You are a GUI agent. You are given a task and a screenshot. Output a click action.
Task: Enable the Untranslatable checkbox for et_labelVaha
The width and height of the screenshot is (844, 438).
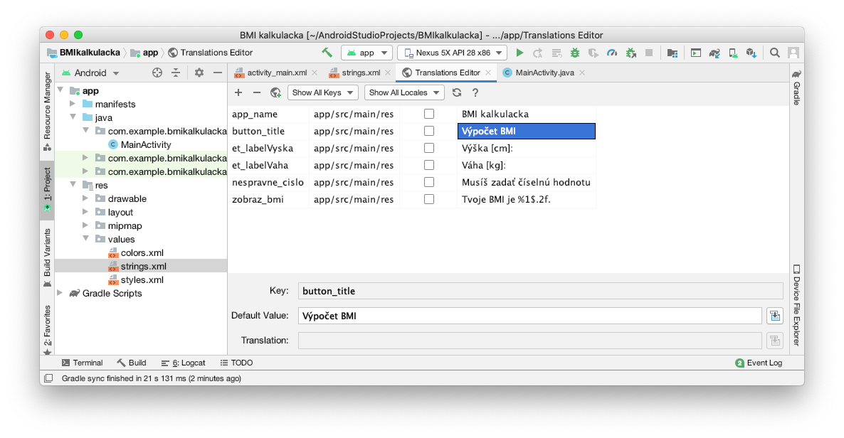pyautogui.click(x=429, y=165)
